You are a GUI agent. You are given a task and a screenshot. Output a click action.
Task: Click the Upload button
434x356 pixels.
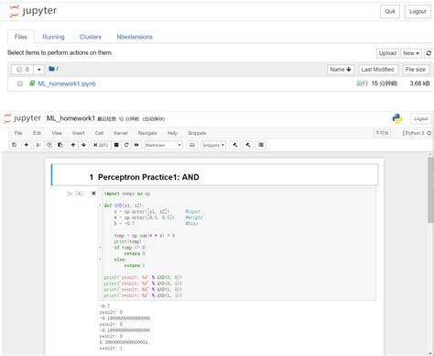387,53
